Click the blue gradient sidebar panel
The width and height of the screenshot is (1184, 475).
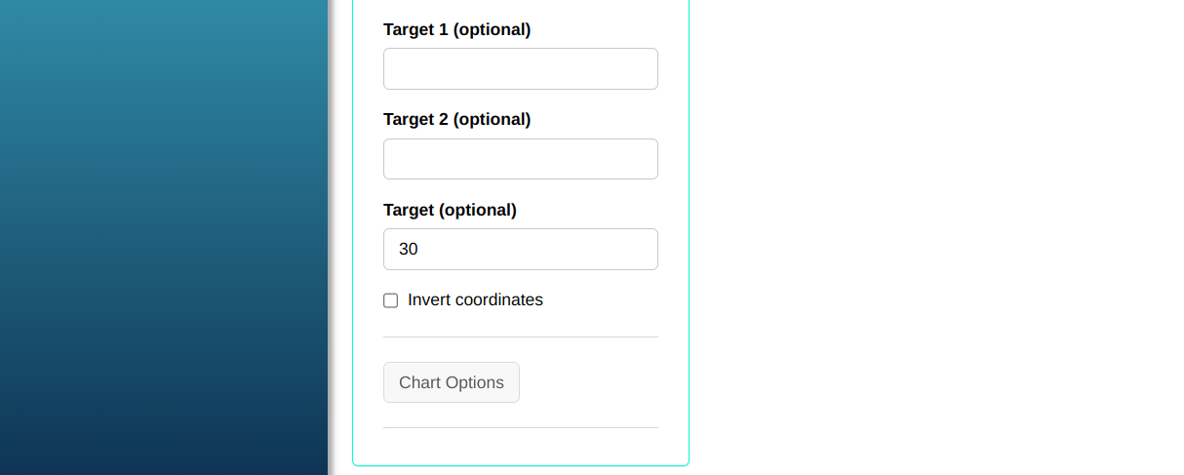pyautogui.click(x=164, y=244)
